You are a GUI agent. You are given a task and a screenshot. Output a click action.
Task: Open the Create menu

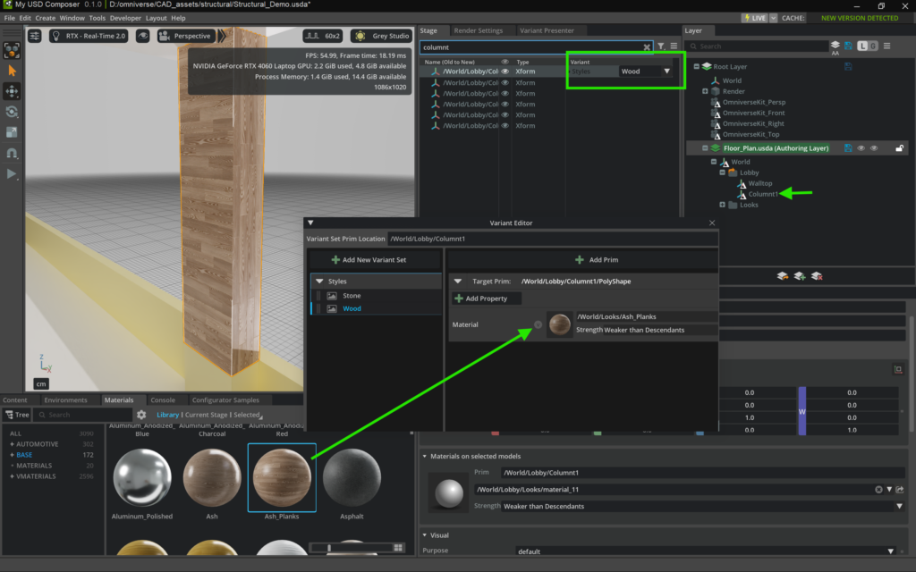(45, 18)
